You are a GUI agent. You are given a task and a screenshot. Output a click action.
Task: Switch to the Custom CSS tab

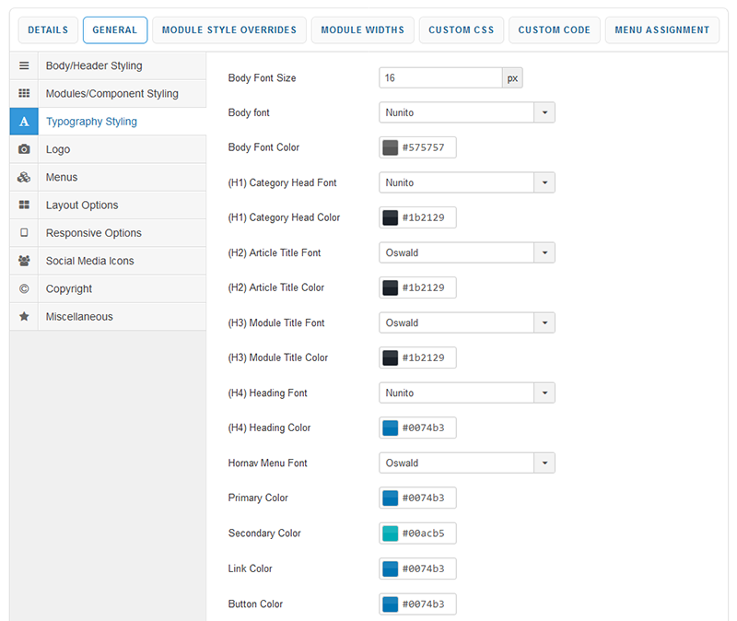(461, 30)
